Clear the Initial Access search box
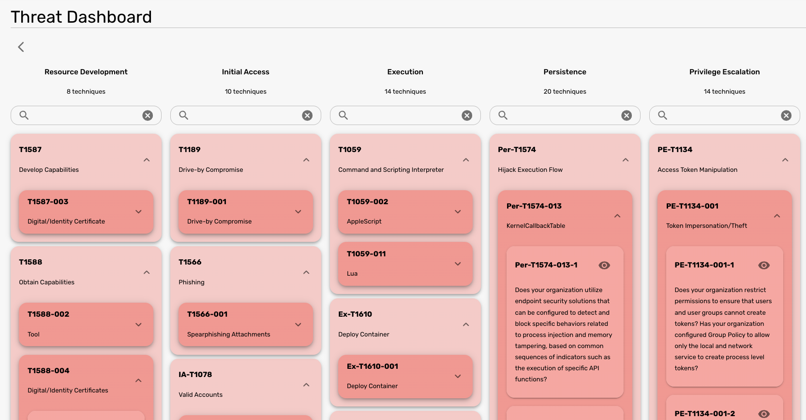The height and width of the screenshot is (420, 806). 307,115
